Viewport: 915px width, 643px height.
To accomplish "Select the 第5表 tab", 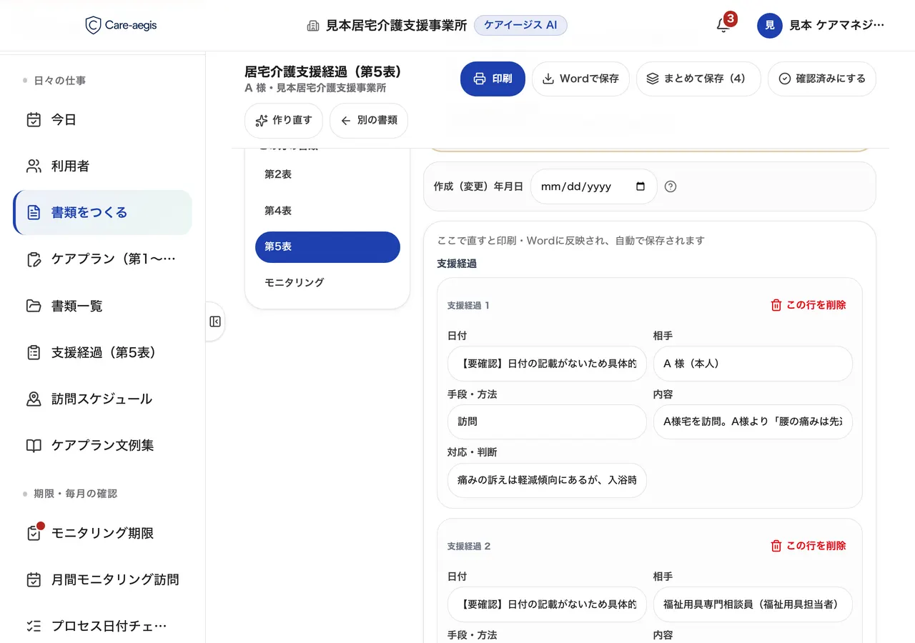I will click(327, 246).
